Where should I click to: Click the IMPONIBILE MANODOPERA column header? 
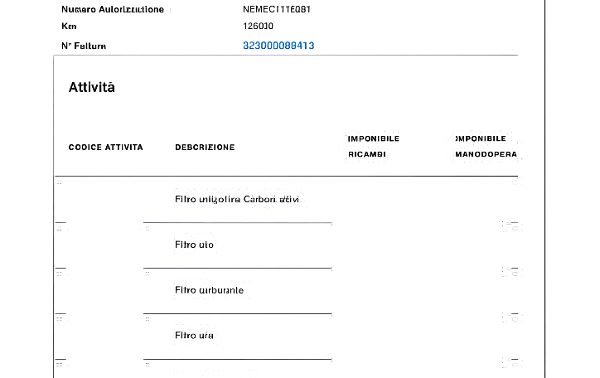coord(486,146)
